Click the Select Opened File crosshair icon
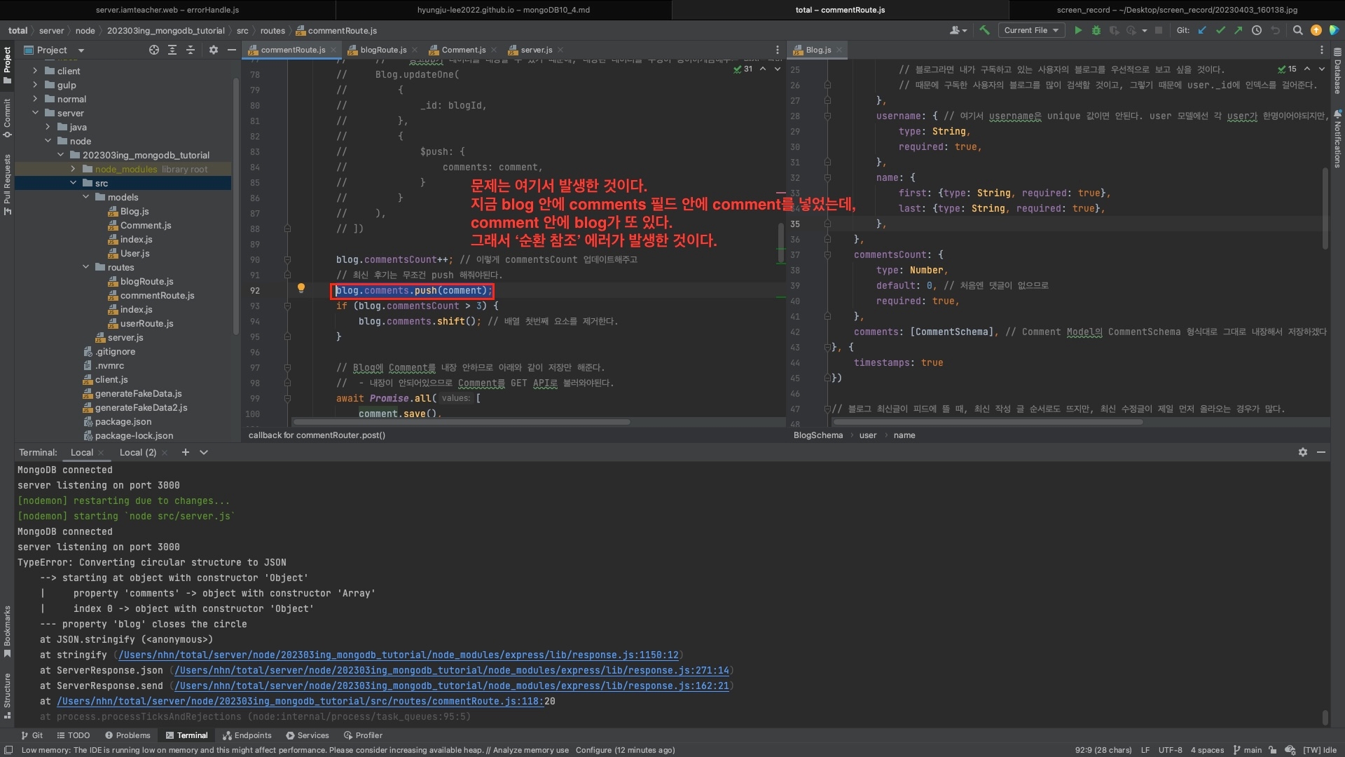1345x757 pixels. click(x=154, y=50)
